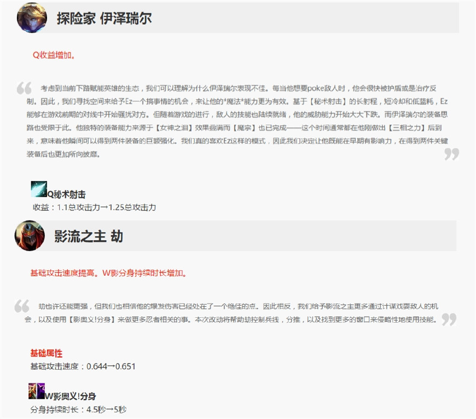Click the W Living Shadow skill icon
The width and height of the screenshot is (476, 419).
click(37, 391)
